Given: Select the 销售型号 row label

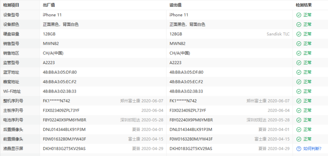Looking at the screenshot, I should pyautogui.click(x=11, y=44).
